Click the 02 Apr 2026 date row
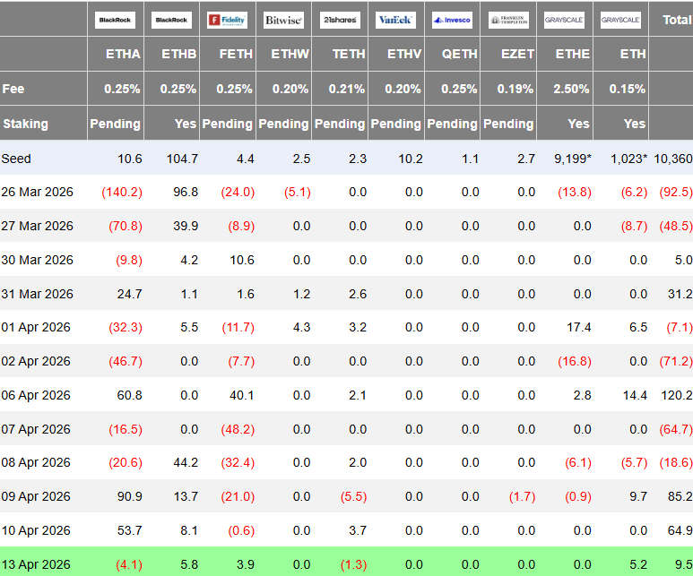The height and width of the screenshot is (576, 693). (346, 361)
